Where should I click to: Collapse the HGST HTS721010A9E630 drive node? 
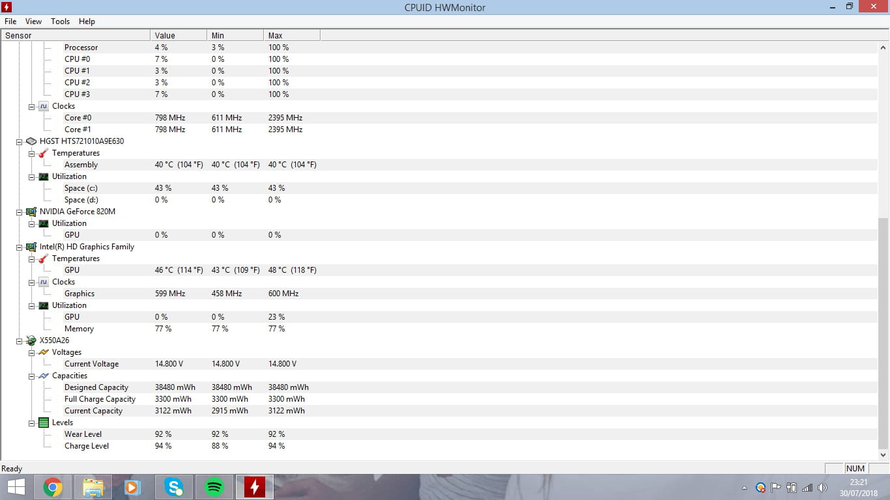[x=19, y=141]
